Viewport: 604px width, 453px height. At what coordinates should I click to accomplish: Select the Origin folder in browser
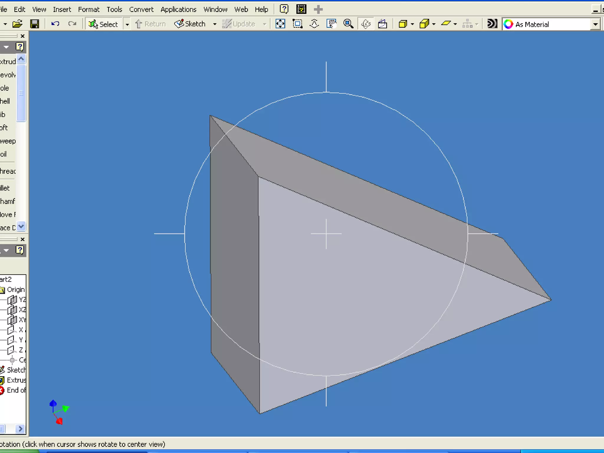click(x=15, y=290)
